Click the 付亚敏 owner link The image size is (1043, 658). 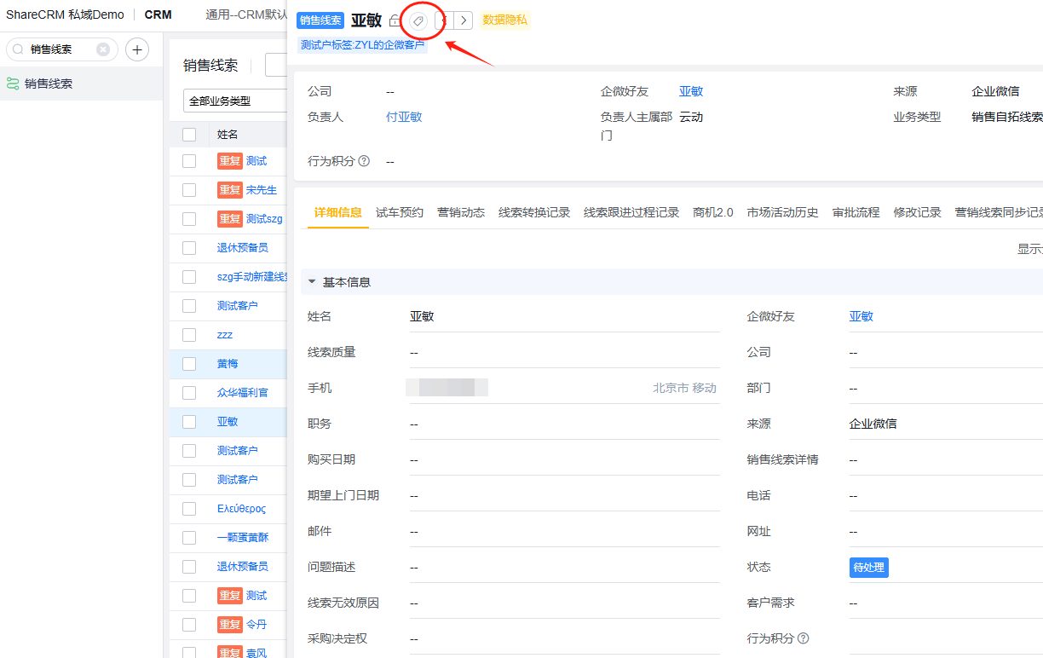(x=404, y=117)
